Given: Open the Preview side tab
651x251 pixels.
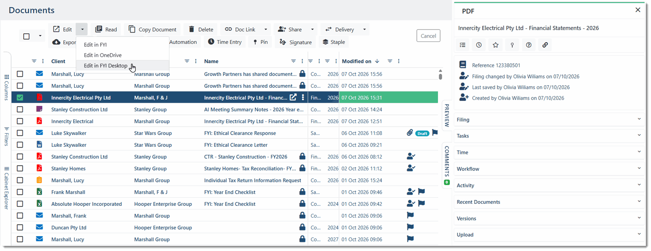Looking at the screenshot, I should (447, 115).
